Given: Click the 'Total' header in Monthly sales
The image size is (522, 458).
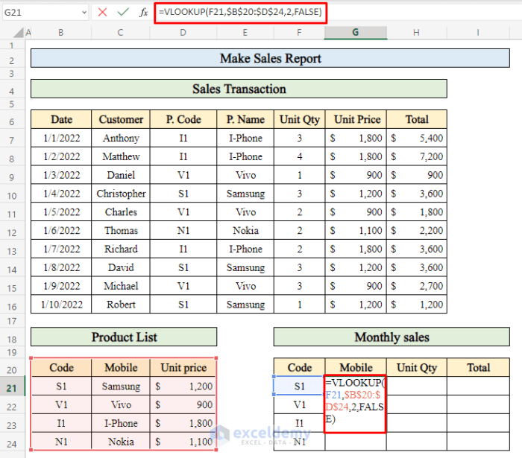Looking at the screenshot, I should (479, 368).
